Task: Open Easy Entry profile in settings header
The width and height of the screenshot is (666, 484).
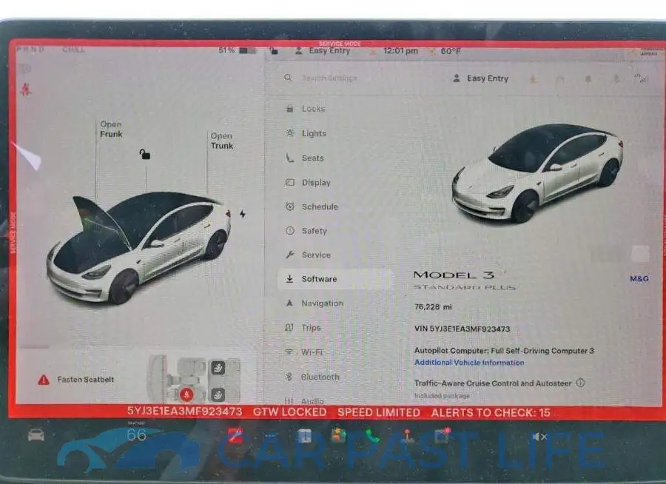Action: point(480,78)
